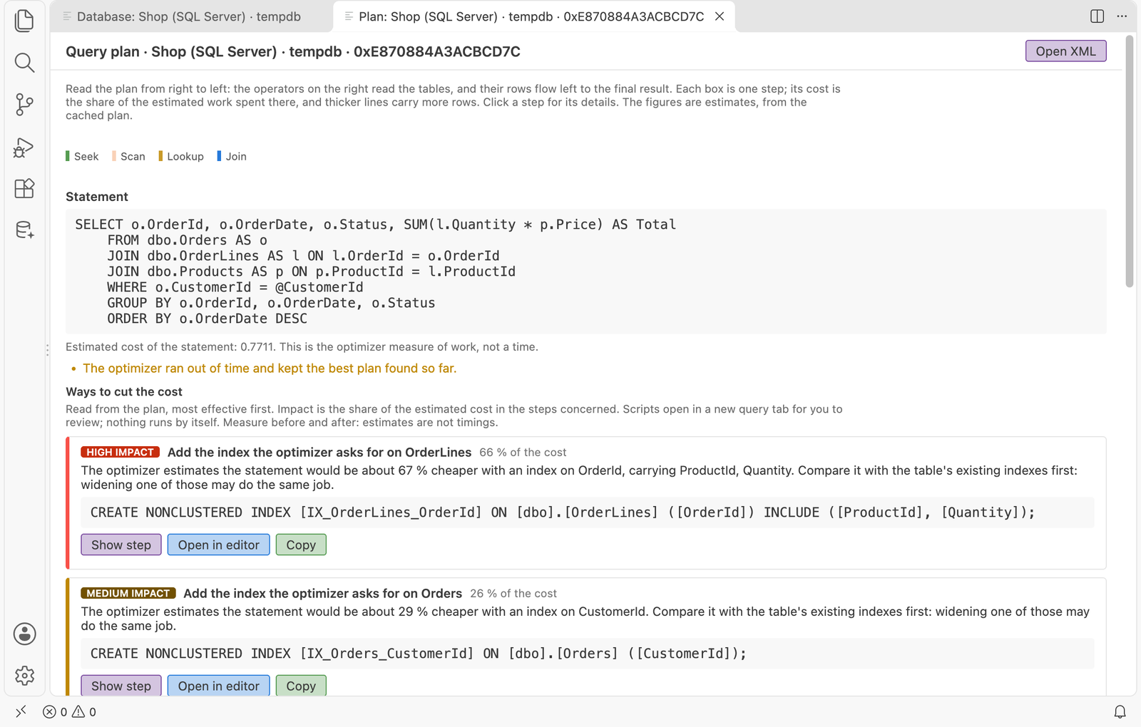Open the database connections view icon
The width and height of the screenshot is (1141, 727).
(24, 230)
